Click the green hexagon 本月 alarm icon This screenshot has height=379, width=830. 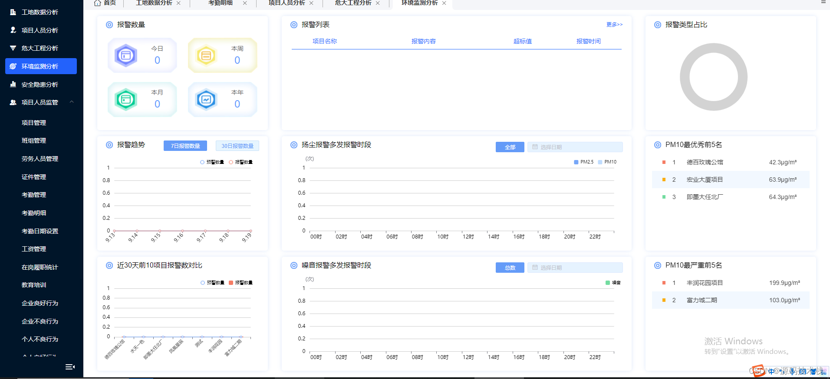[126, 99]
